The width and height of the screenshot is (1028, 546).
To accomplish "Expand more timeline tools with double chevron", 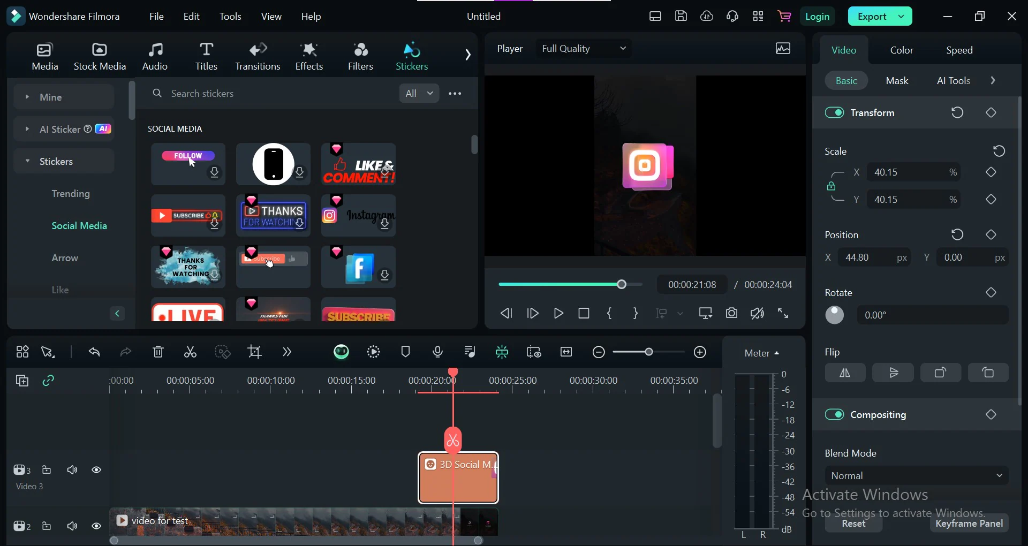I will point(287,352).
